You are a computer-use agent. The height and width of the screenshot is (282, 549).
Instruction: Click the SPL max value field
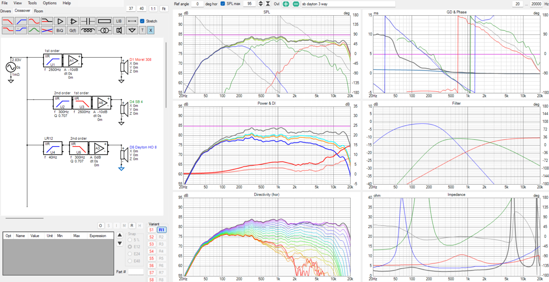[250, 4]
